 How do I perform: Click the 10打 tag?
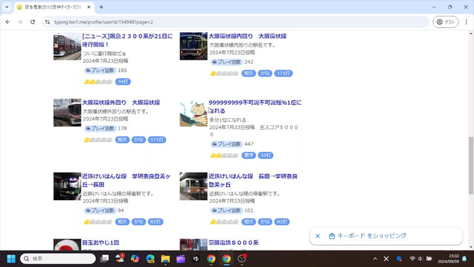266,155
